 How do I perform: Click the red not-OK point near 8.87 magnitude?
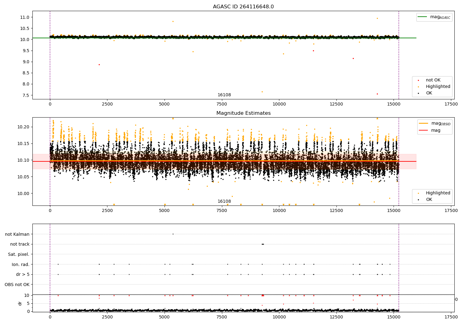pos(99,64)
